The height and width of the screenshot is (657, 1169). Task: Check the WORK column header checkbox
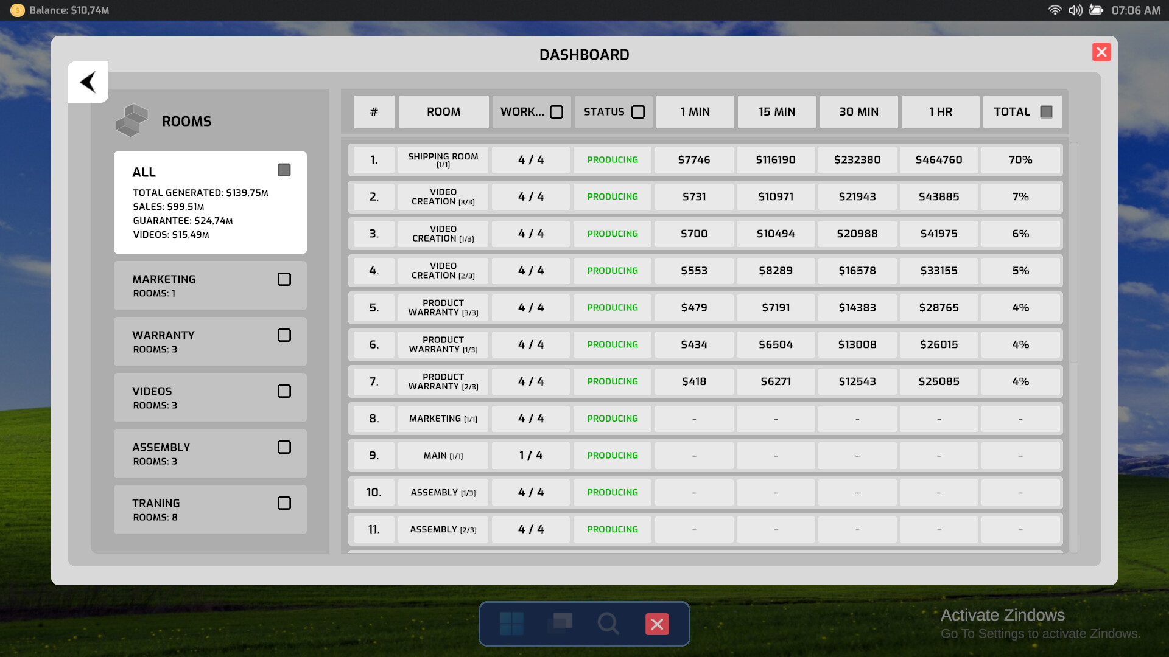click(556, 111)
